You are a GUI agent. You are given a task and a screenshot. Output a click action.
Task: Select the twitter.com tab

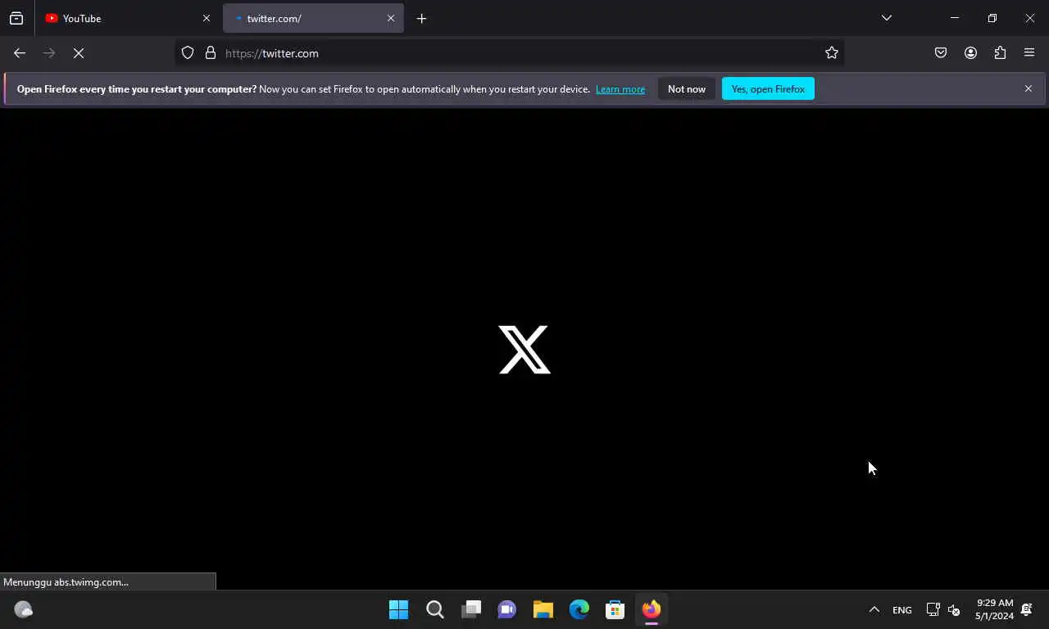[x=313, y=18]
